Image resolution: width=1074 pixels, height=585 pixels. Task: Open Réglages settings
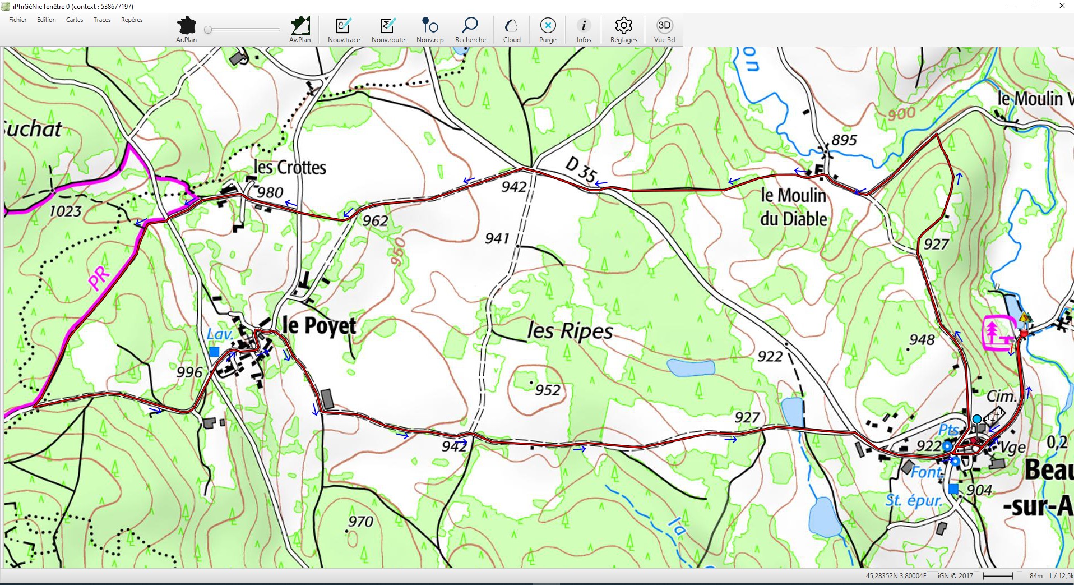coord(623,26)
